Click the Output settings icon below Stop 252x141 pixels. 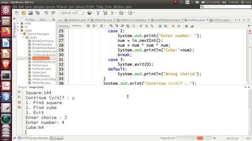(19, 107)
